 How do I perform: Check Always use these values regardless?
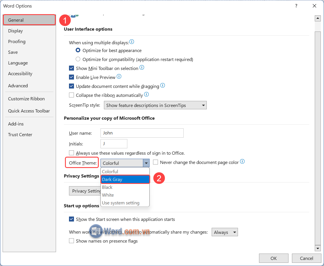[x=72, y=153]
